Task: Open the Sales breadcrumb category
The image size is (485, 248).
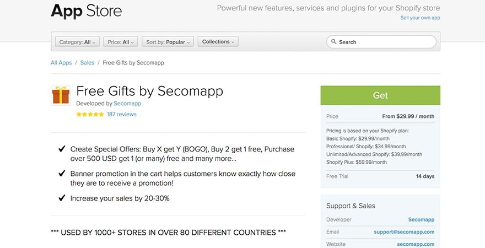Action: [87, 63]
